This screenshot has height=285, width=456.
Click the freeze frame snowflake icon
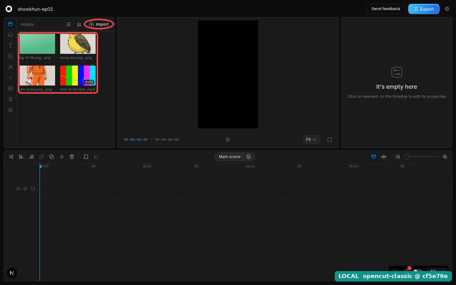pos(62,157)
